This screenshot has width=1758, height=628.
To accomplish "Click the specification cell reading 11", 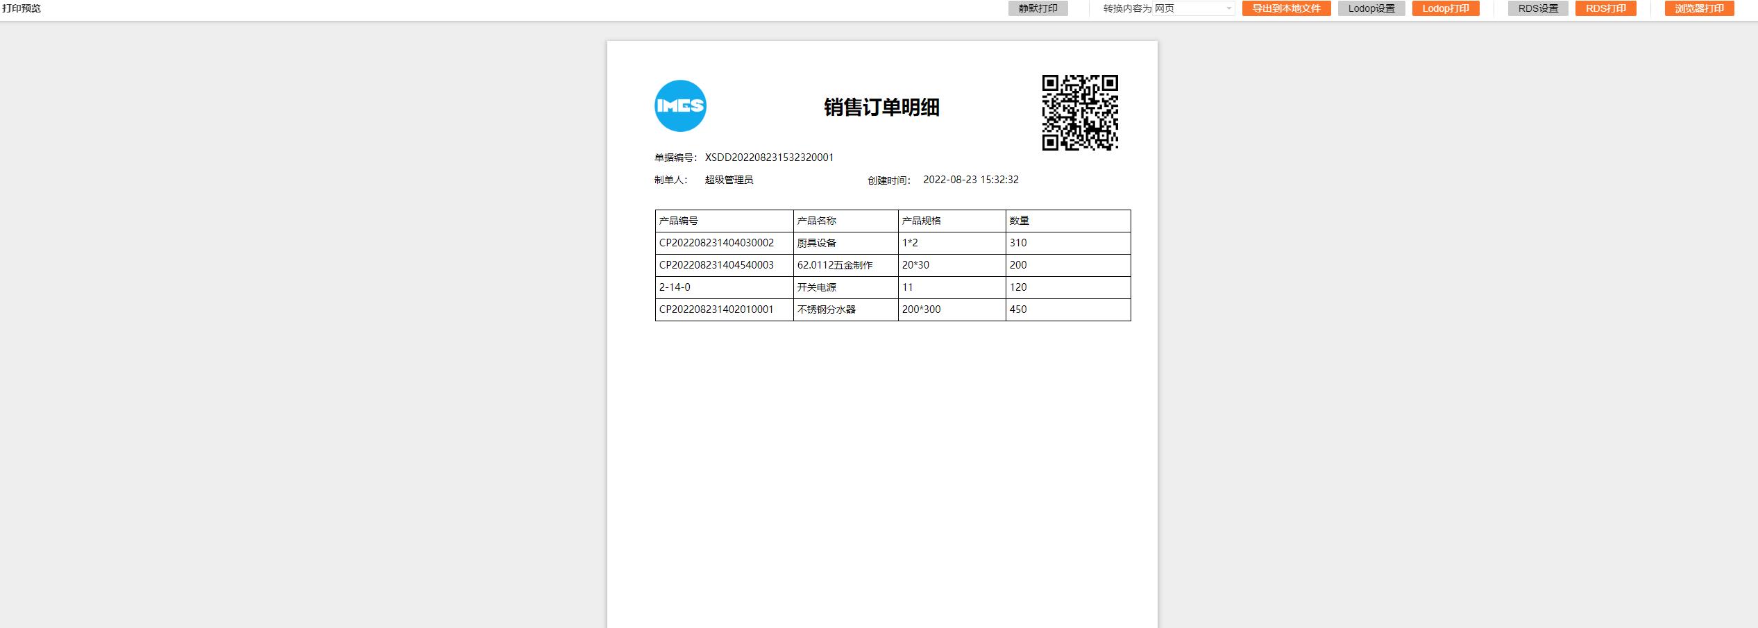I will [952, 287].
